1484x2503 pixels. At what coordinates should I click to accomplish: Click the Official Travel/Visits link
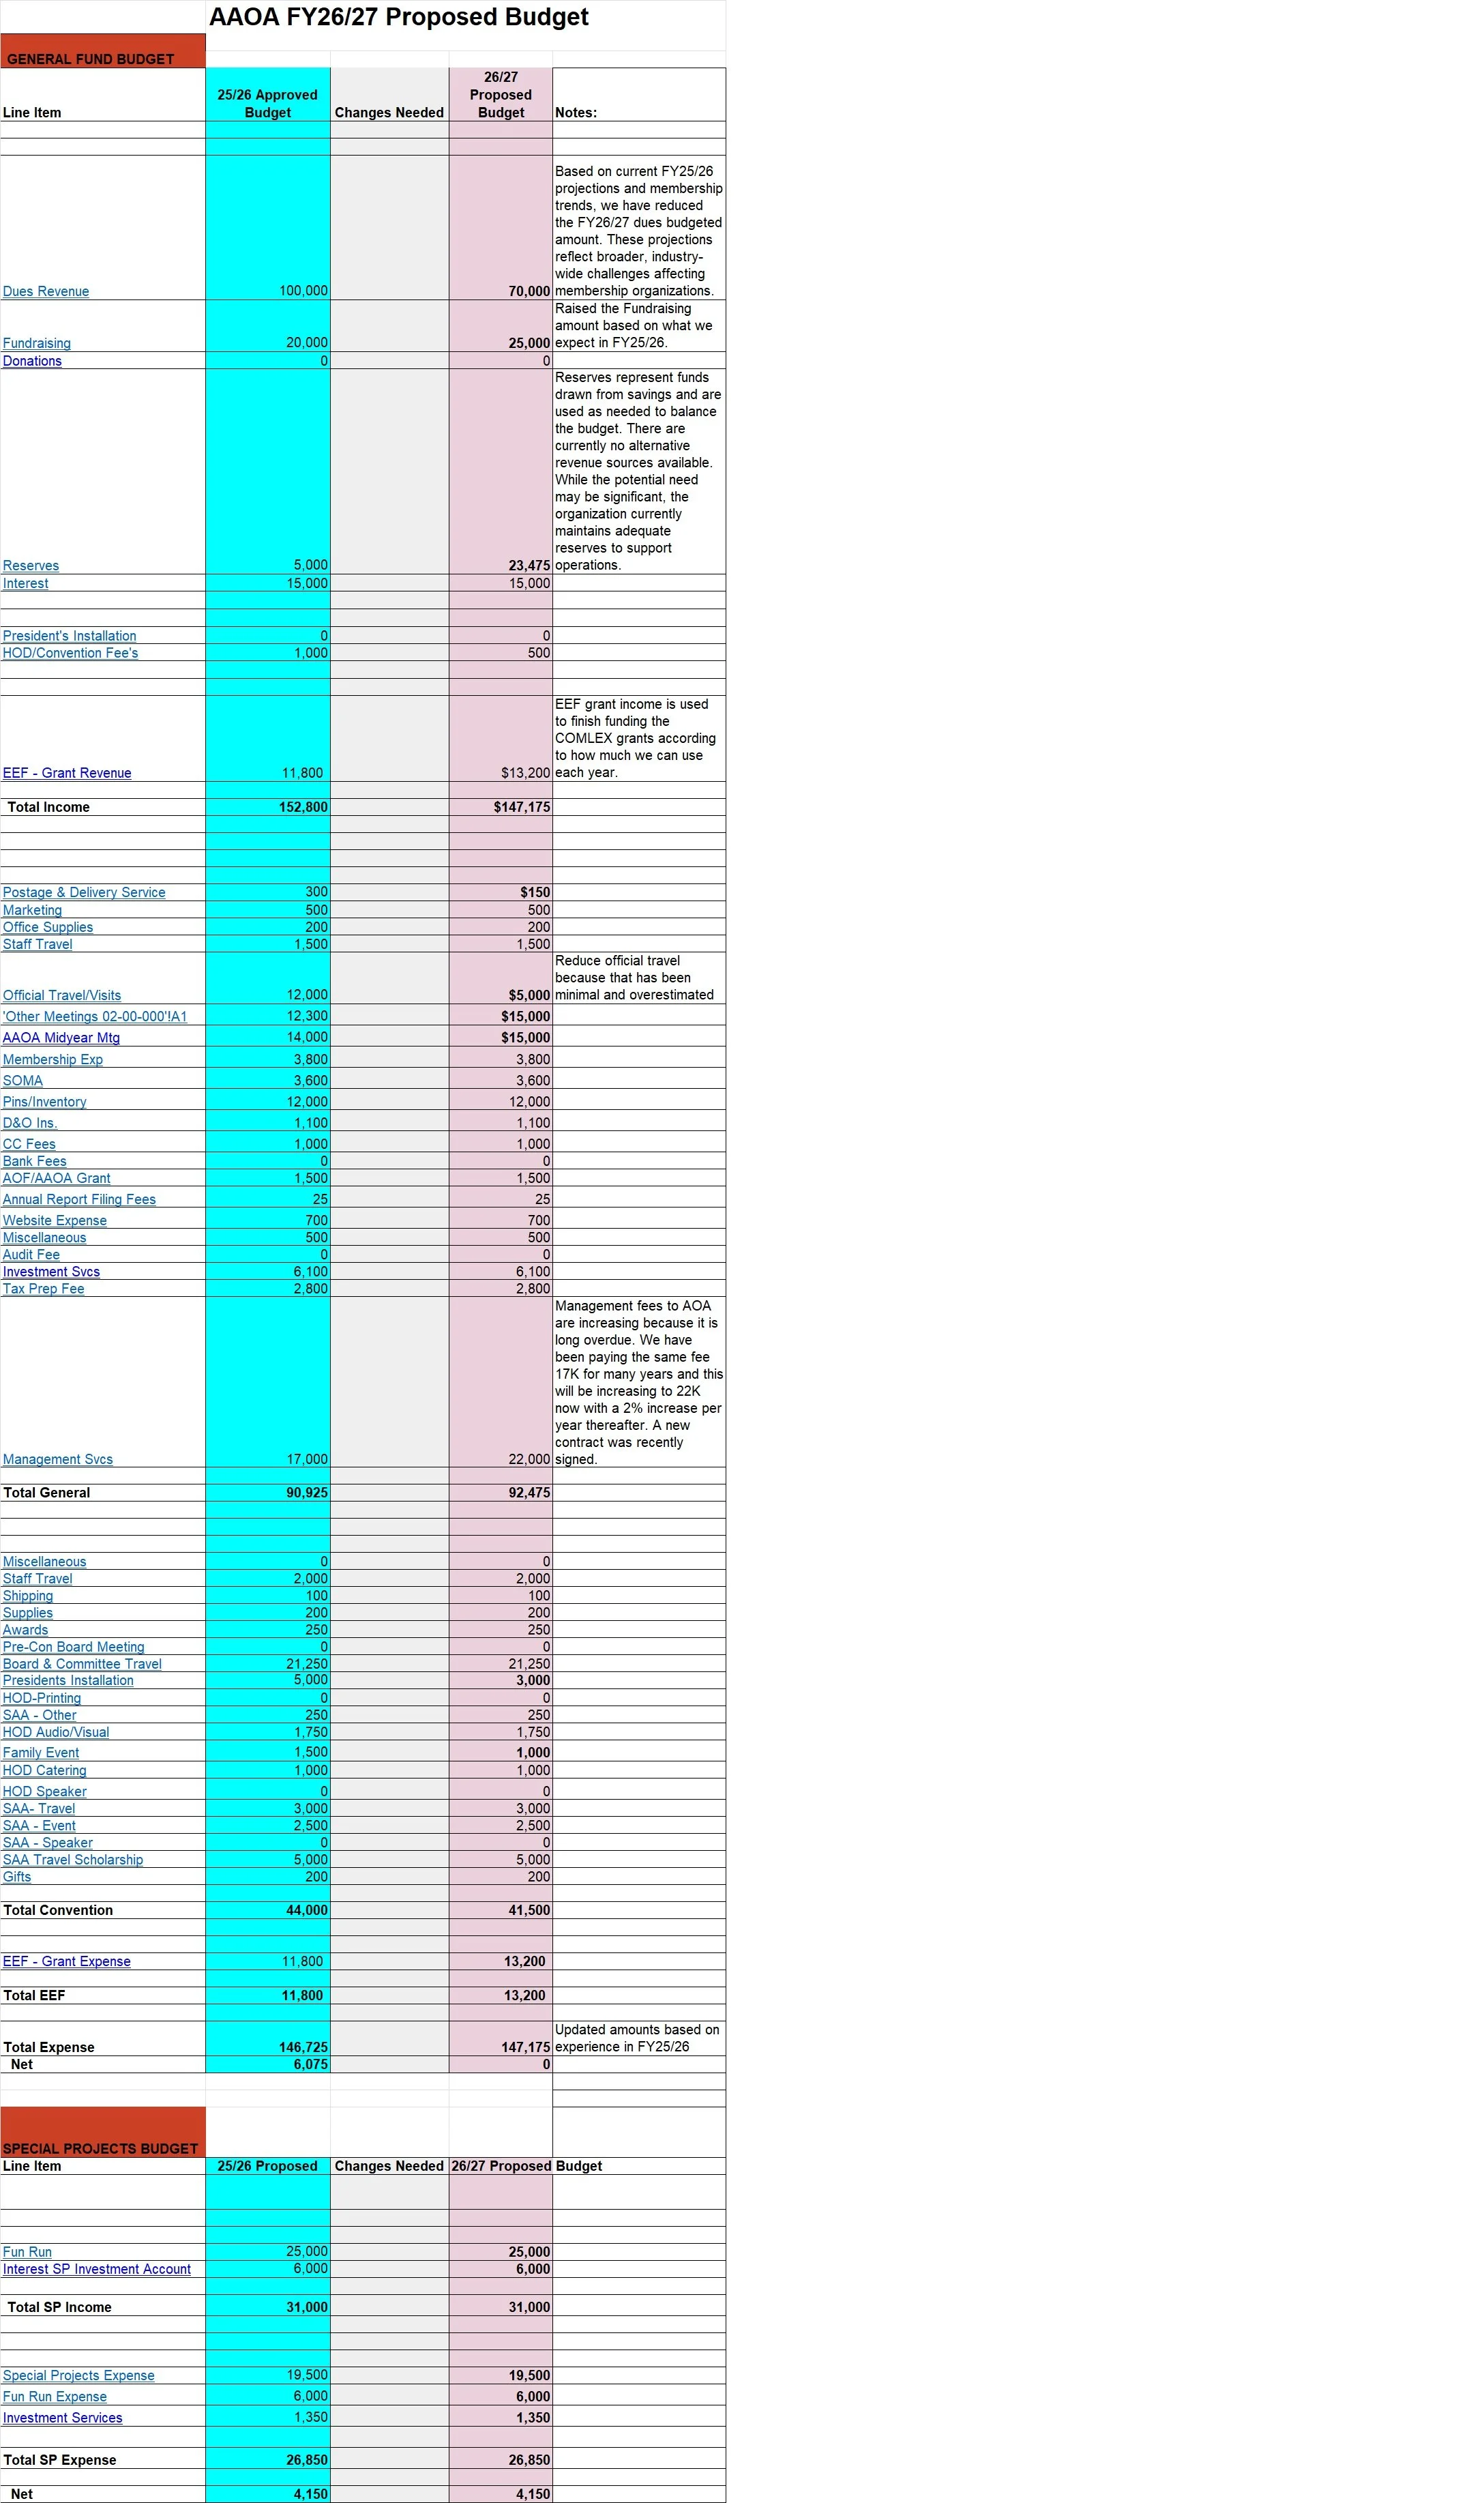[62, 995]
